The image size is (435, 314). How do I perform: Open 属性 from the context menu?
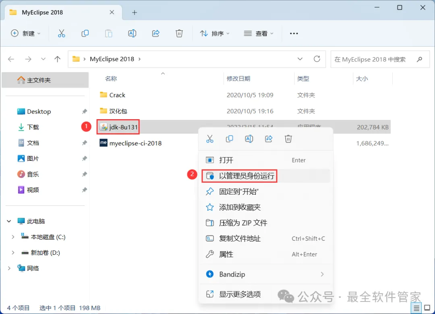tap(266, 254)
